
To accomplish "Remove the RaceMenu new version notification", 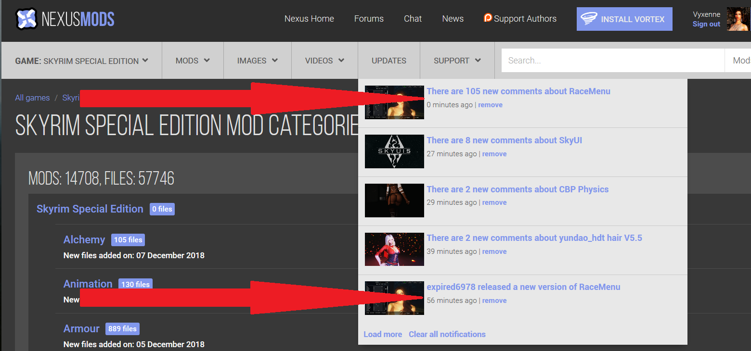I will [494, 301].
